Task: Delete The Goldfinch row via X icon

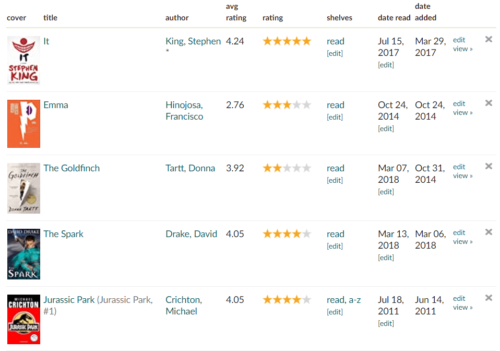Action: 489,166
